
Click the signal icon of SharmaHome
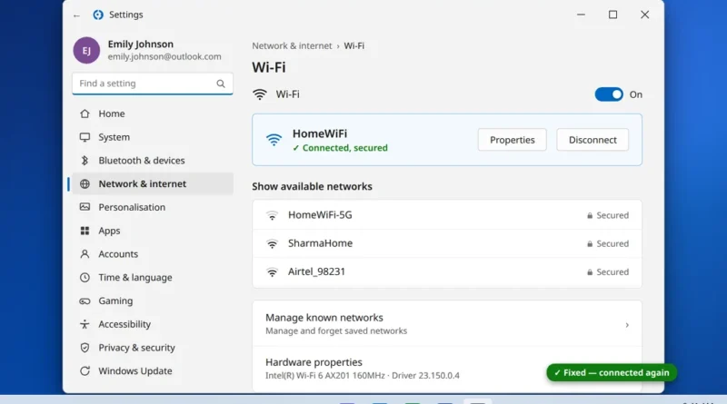point(272,243)
